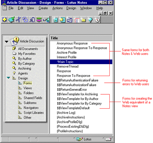Click the Article Discussion database icon
Image resolution: width=153 pixels, height=143 pixels.
[x=14, y=41]
